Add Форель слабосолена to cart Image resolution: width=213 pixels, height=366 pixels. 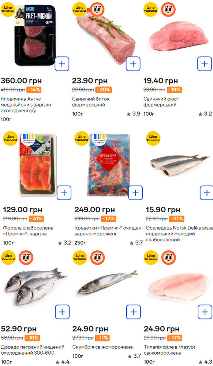point(64,193)
